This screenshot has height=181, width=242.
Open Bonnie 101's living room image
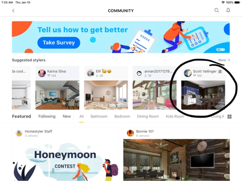[x=176, y=160]
